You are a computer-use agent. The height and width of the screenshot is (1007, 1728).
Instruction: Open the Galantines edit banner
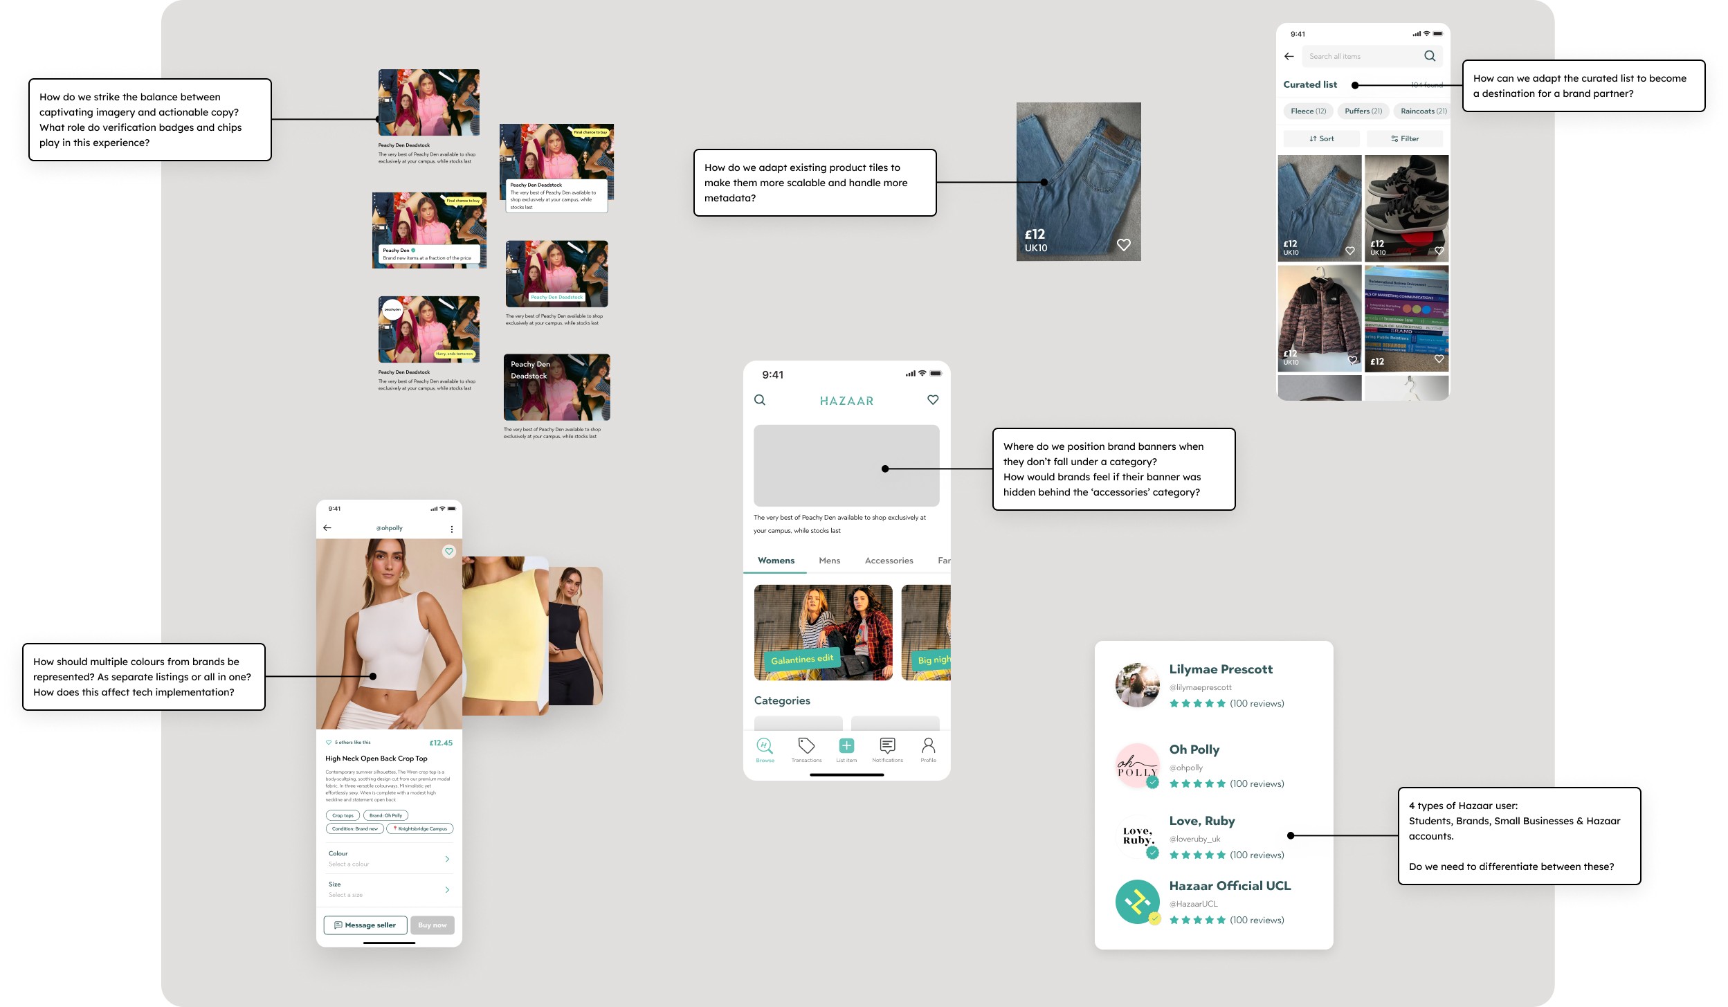tap(823, 633)
